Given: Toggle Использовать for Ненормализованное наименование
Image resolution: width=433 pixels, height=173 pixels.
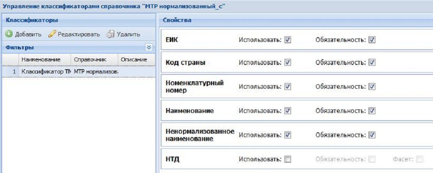Looking at the screenshot, I should coord(288,135).
